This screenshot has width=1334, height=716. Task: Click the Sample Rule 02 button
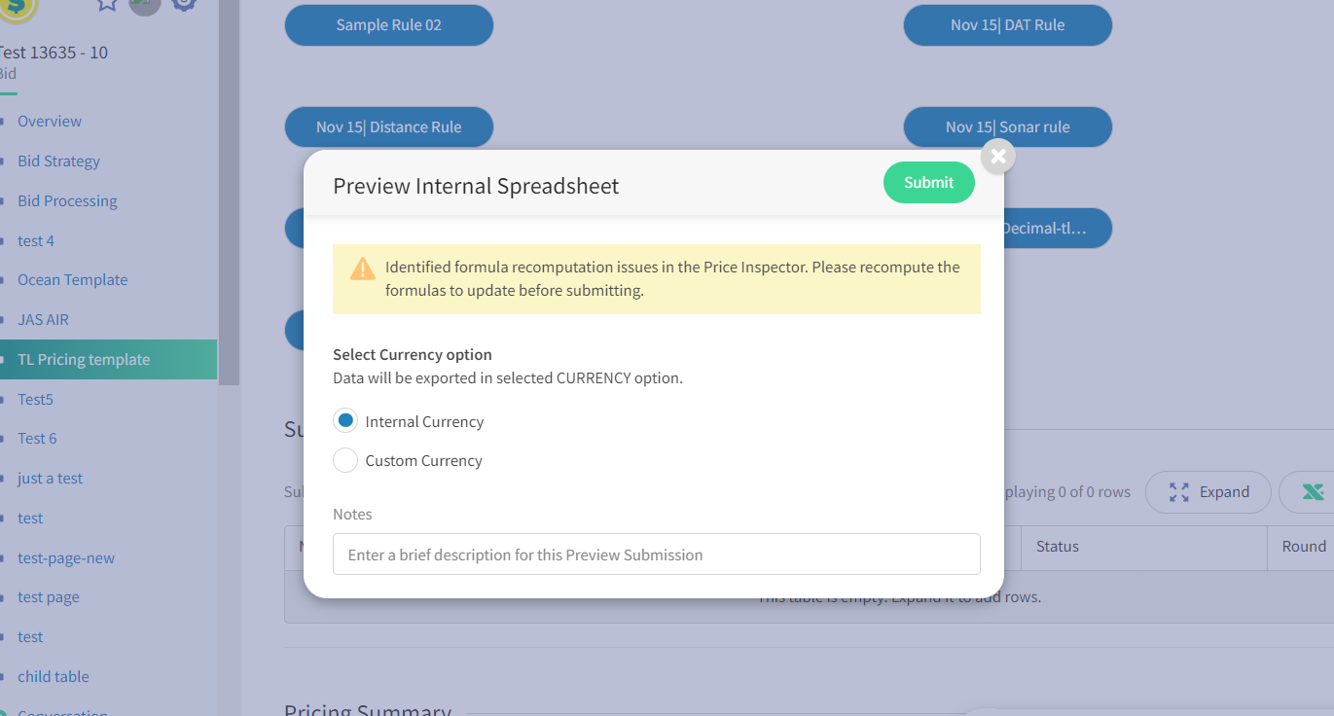389,25
